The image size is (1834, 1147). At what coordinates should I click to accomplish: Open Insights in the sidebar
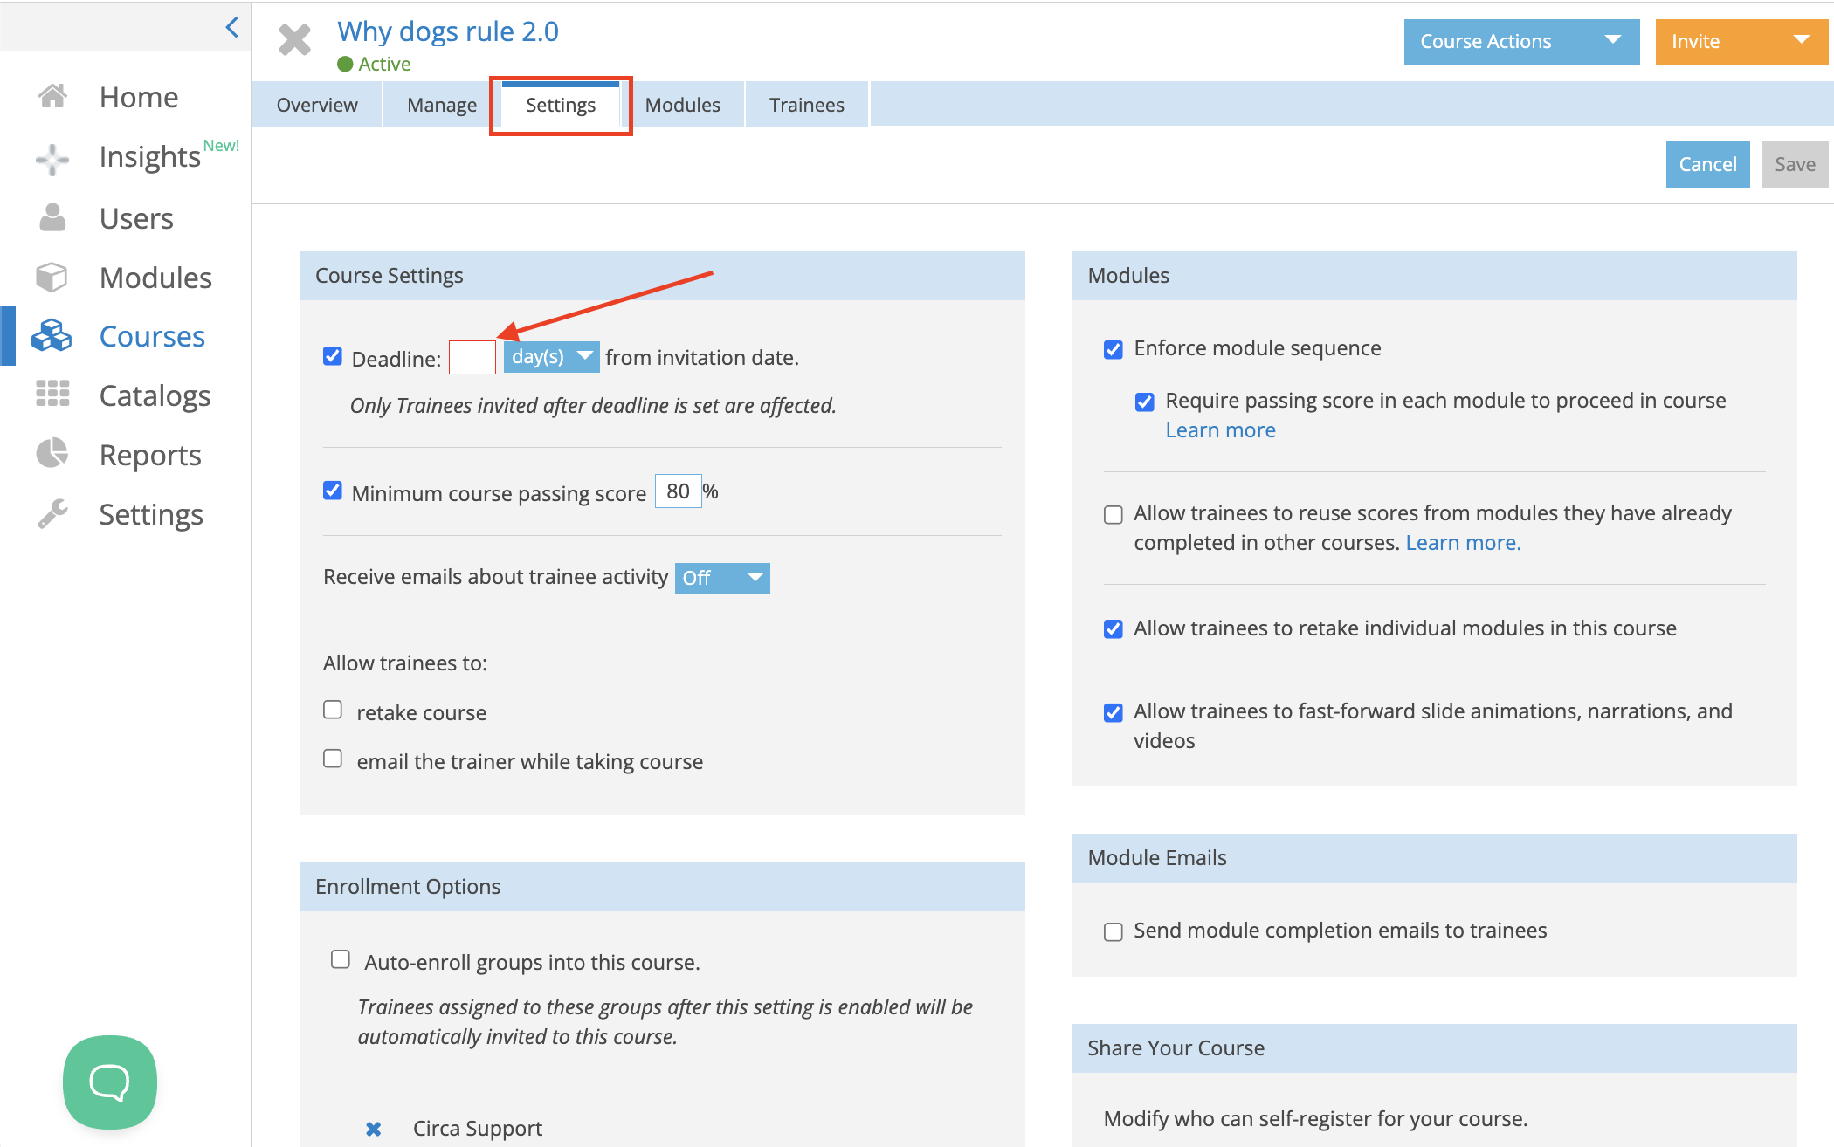click(x=150, y=156)
